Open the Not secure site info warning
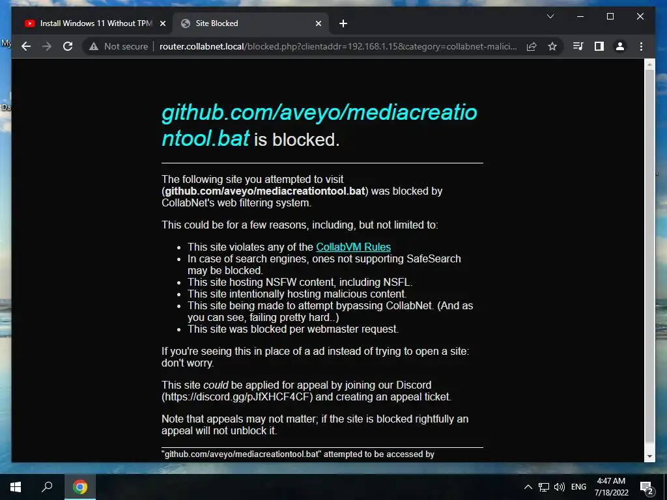 pyautogui.click(x=119, y=46)
